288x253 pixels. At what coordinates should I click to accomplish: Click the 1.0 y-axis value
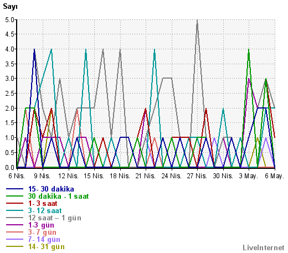click(x=10, y=138)
